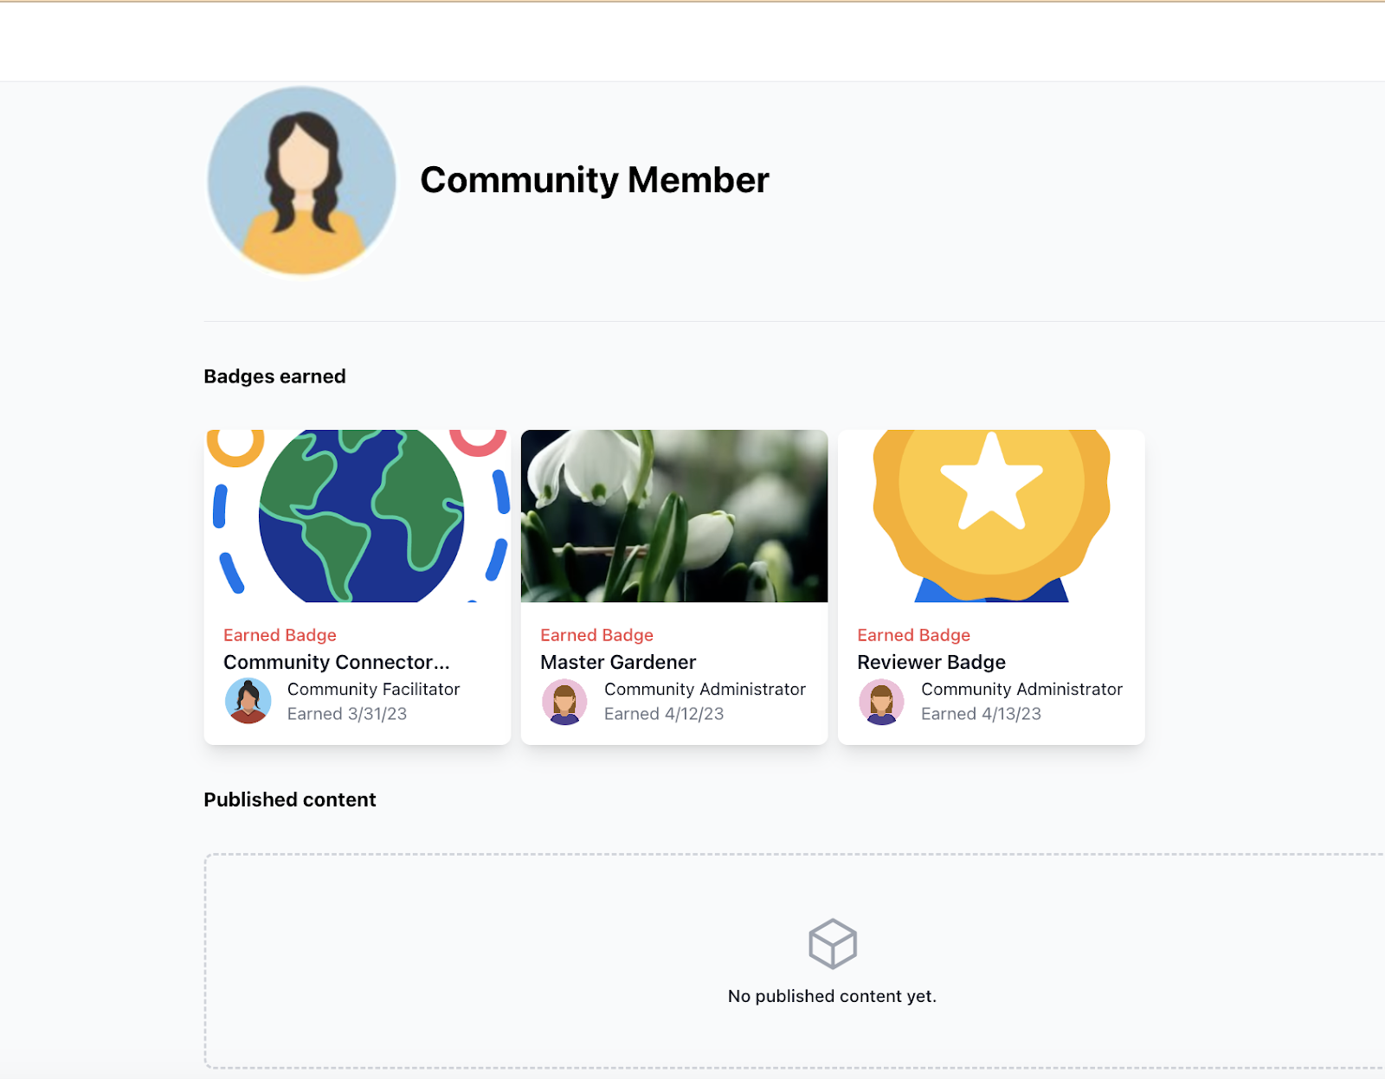Screen dimensions: 1385x1079
Task: Click the Published content section heading
Action: coord(290,800)
